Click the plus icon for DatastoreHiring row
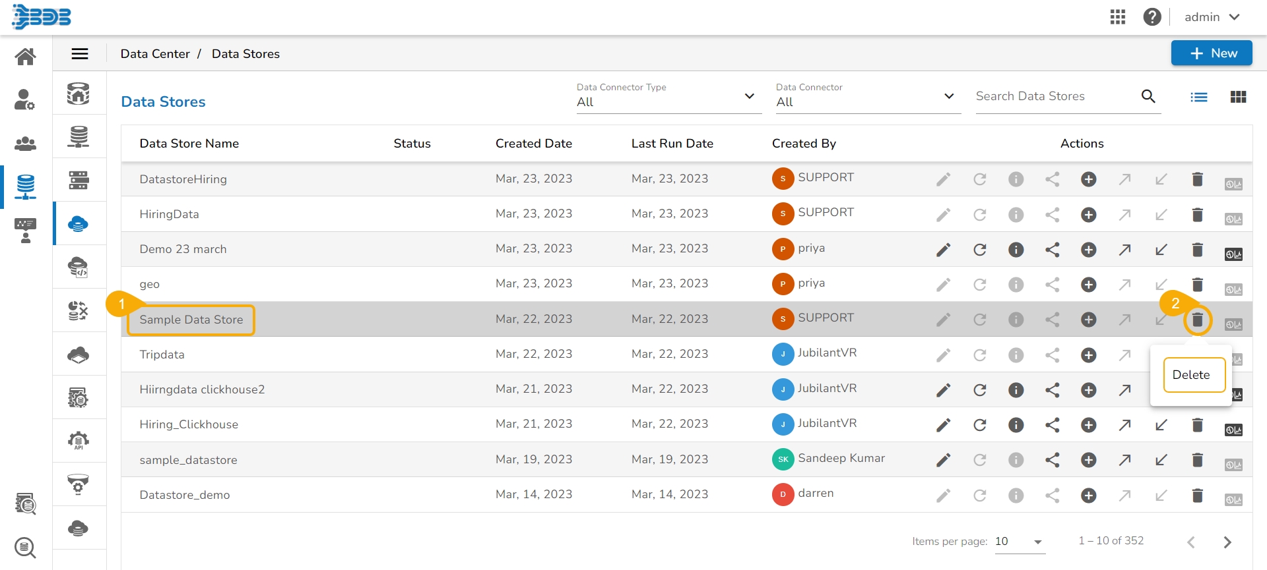This screenshot has height=570, width=1267. click(x=1088, y=179)
